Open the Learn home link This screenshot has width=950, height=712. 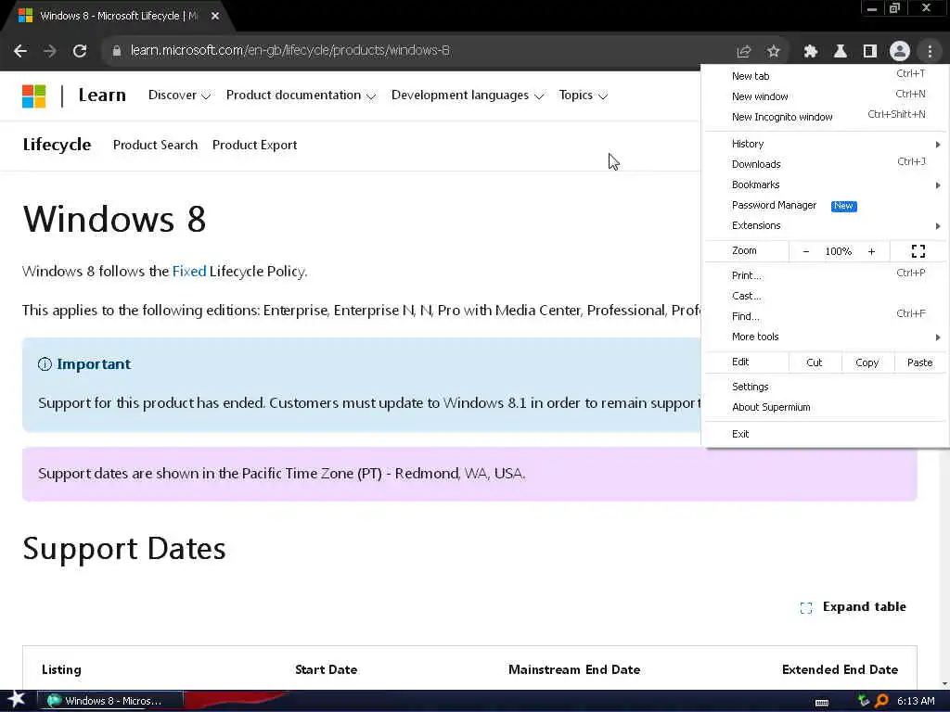pos(102,95)
